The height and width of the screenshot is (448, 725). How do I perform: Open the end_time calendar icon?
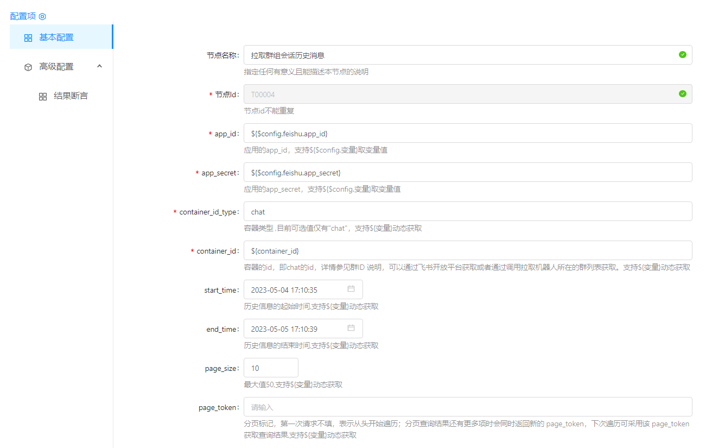point(351,328)
